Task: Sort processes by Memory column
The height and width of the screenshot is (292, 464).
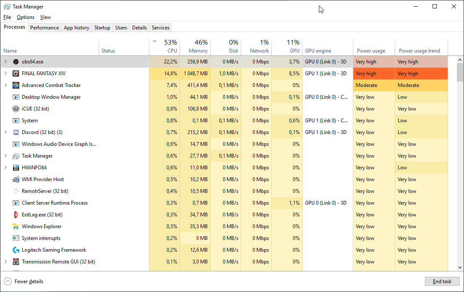Action: point(195,47)
